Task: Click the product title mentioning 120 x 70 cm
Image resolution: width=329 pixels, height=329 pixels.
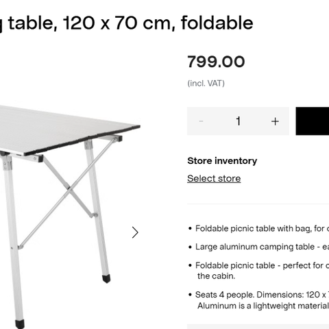Action: [127, 23]
